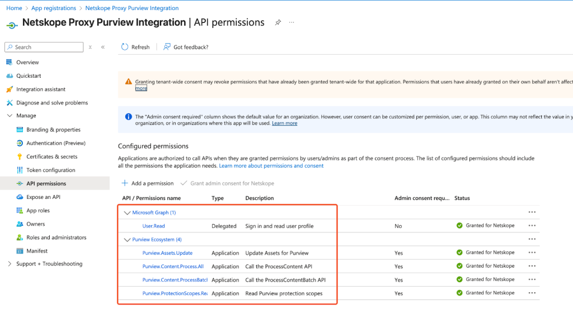Click the "Sign in and read user profile" description
573x314 pixels.
click(x=279, y=226)
